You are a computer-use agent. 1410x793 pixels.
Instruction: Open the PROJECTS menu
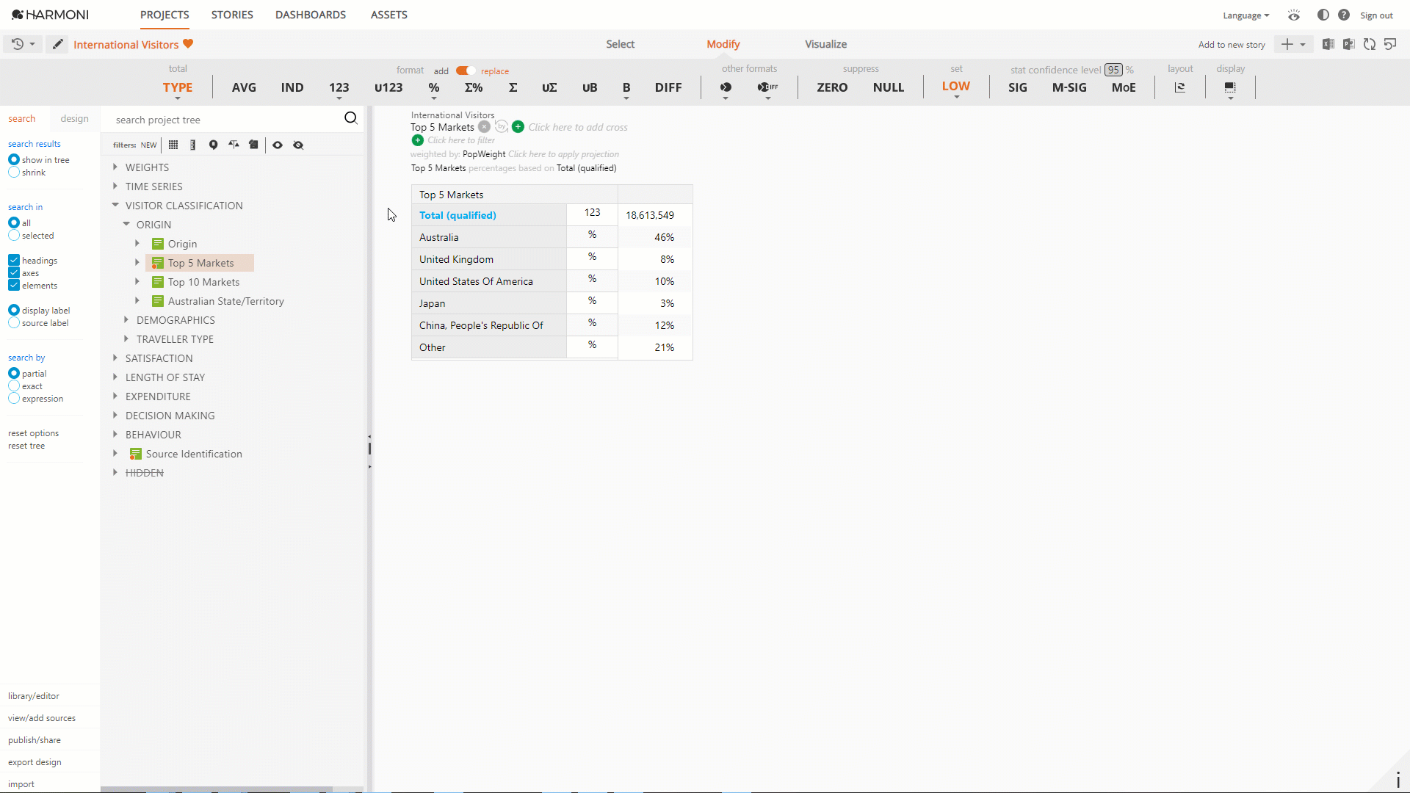pos(164,15)
